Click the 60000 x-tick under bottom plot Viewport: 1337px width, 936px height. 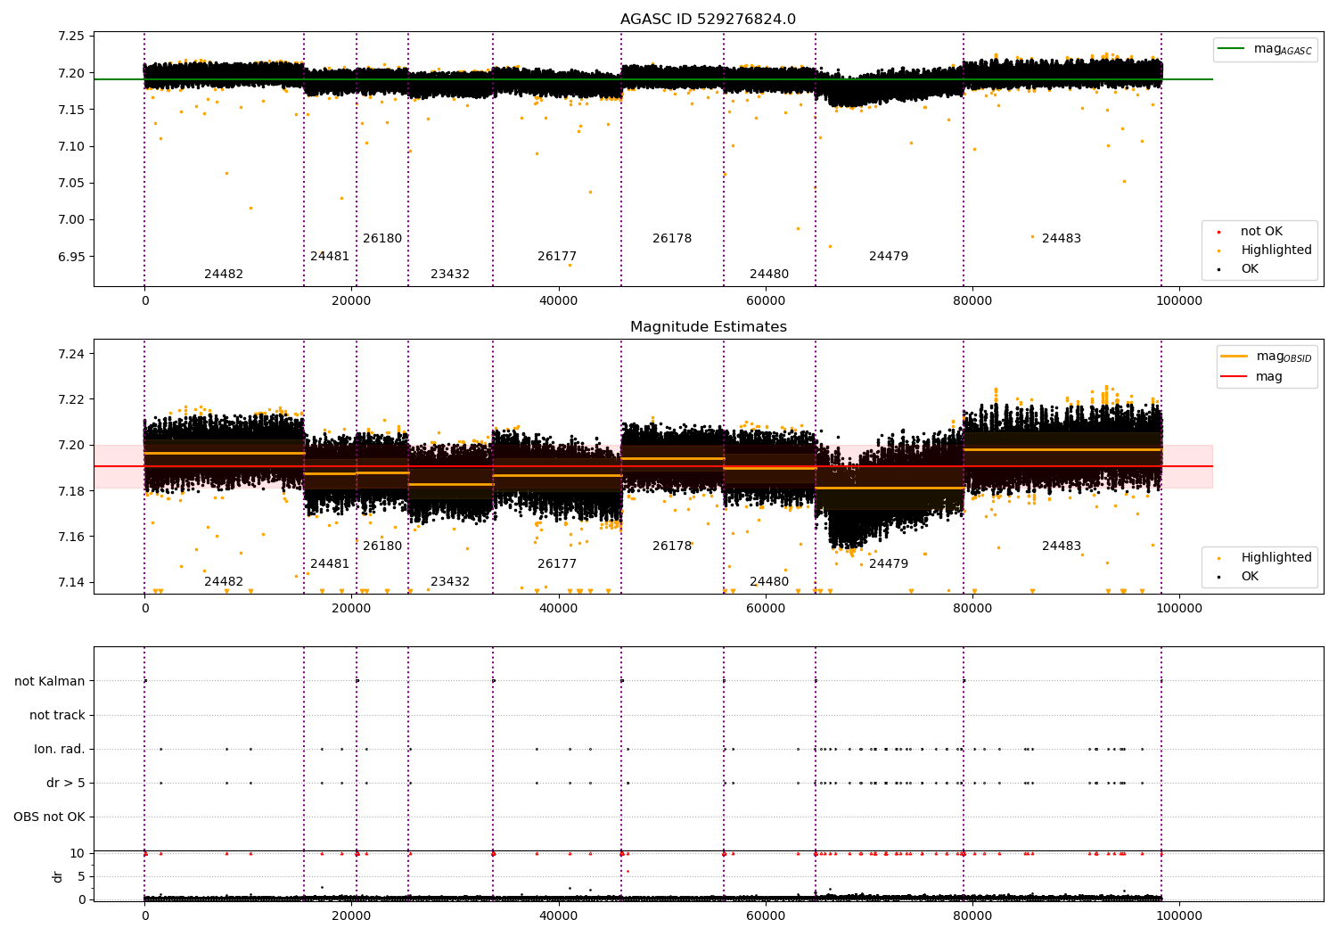(x=766, y=916)
